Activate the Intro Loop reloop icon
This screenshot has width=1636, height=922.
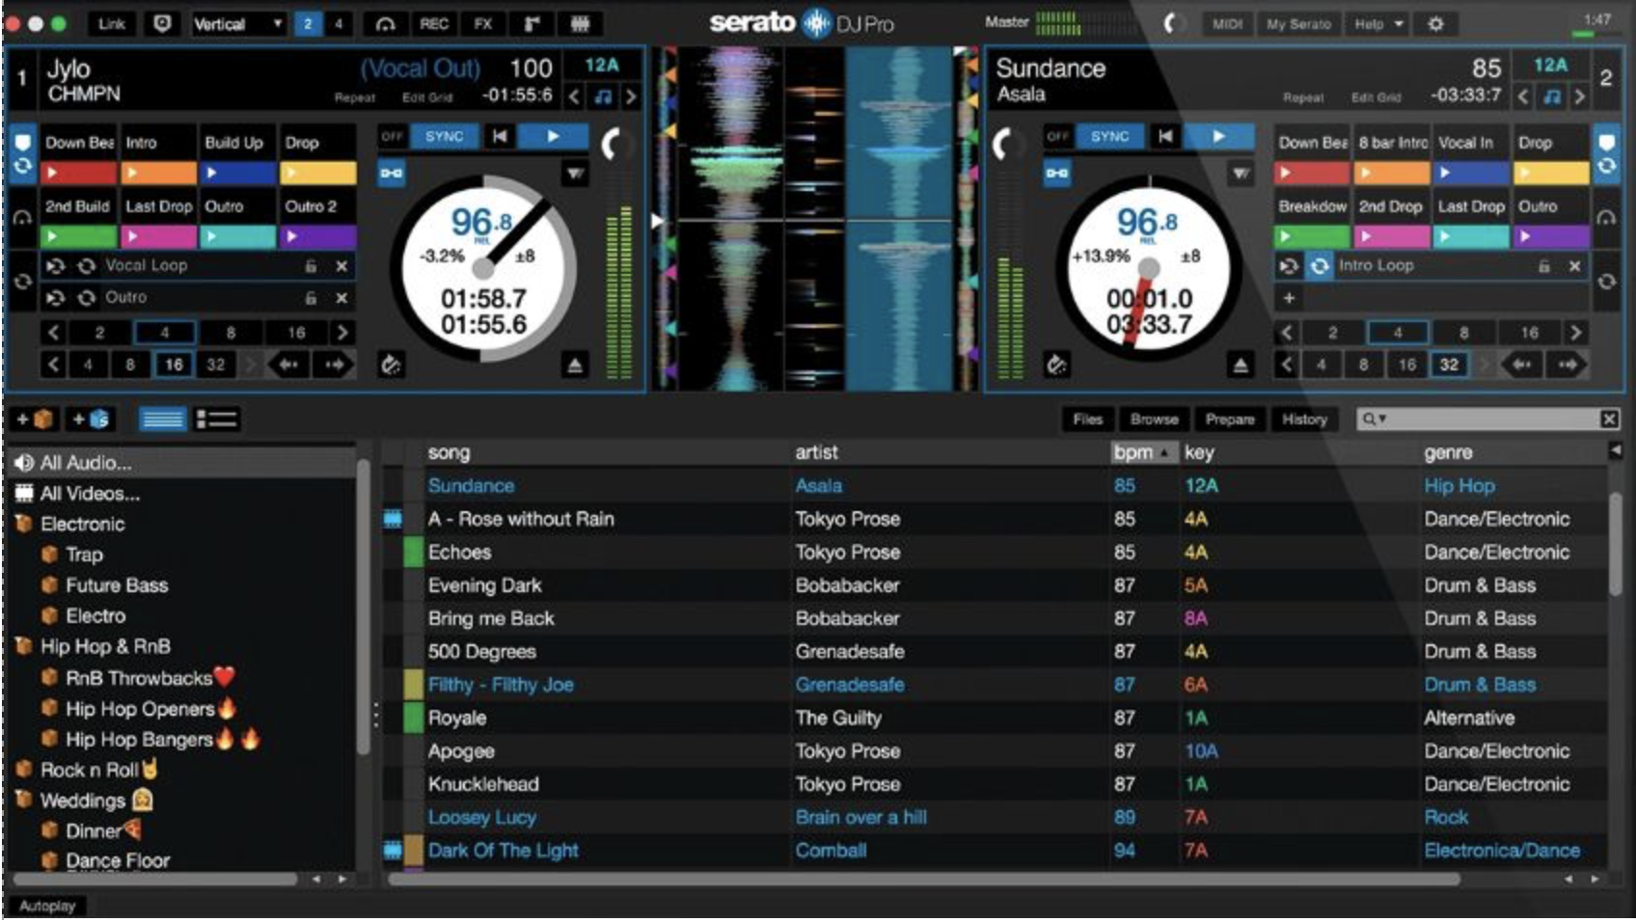click(x=1319, y=266)
